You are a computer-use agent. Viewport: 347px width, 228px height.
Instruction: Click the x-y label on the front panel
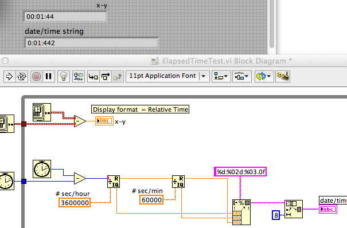(x=102, y=6)
